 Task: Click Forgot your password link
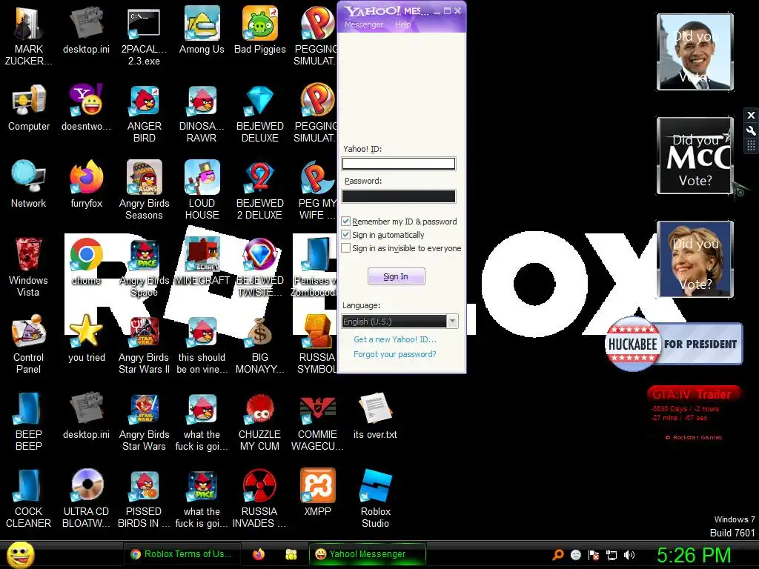(x=394, y=354)
